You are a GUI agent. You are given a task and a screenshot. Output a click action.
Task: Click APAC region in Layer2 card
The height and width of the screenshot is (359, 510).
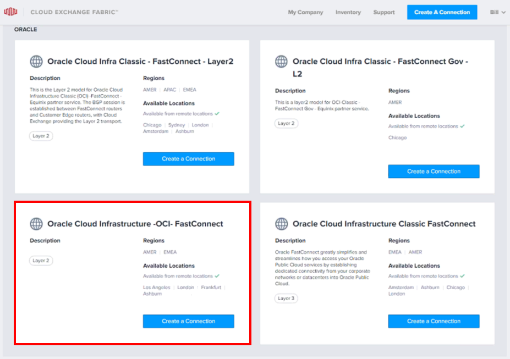point(169,90)
